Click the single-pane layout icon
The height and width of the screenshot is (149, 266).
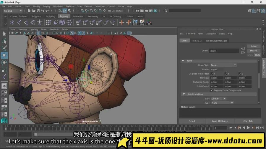[x=4, y=86]
